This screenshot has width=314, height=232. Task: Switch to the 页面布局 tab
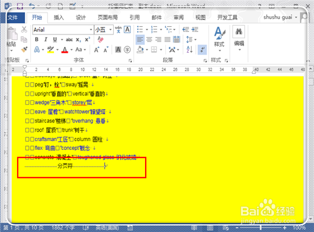[x=107, y=18]
